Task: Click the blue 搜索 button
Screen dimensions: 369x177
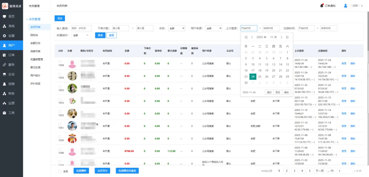Action: pos(100,35)
